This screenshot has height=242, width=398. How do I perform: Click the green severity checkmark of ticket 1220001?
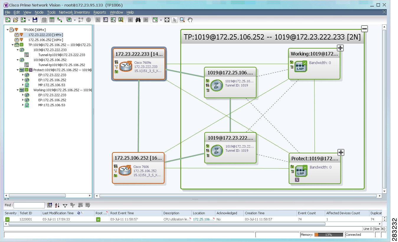tap(7, 219)
